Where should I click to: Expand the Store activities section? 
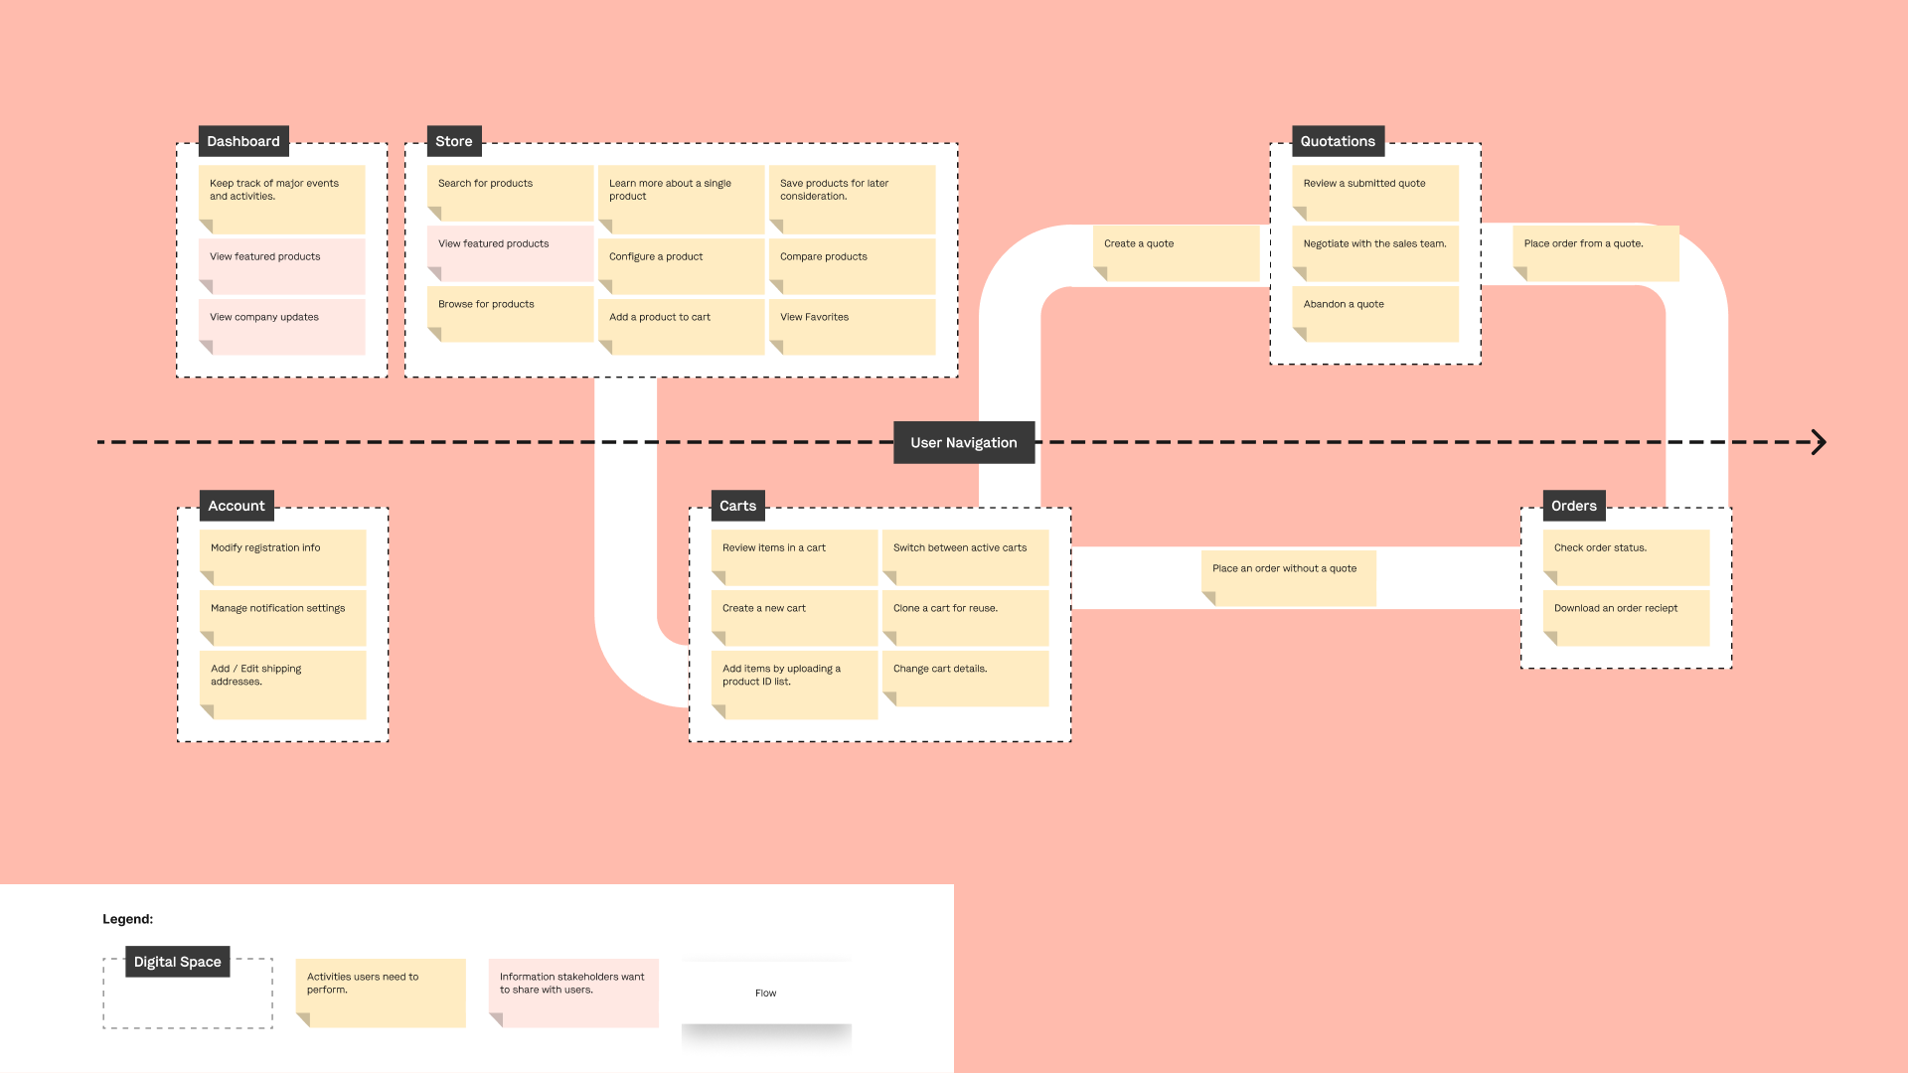click(453, 141)
